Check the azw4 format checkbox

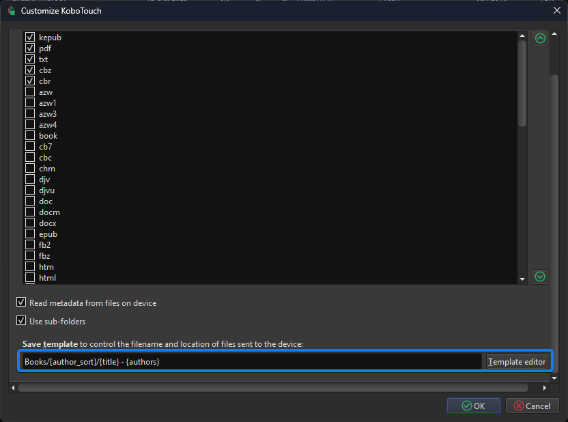pyautogui.click(x=30, y=124)
